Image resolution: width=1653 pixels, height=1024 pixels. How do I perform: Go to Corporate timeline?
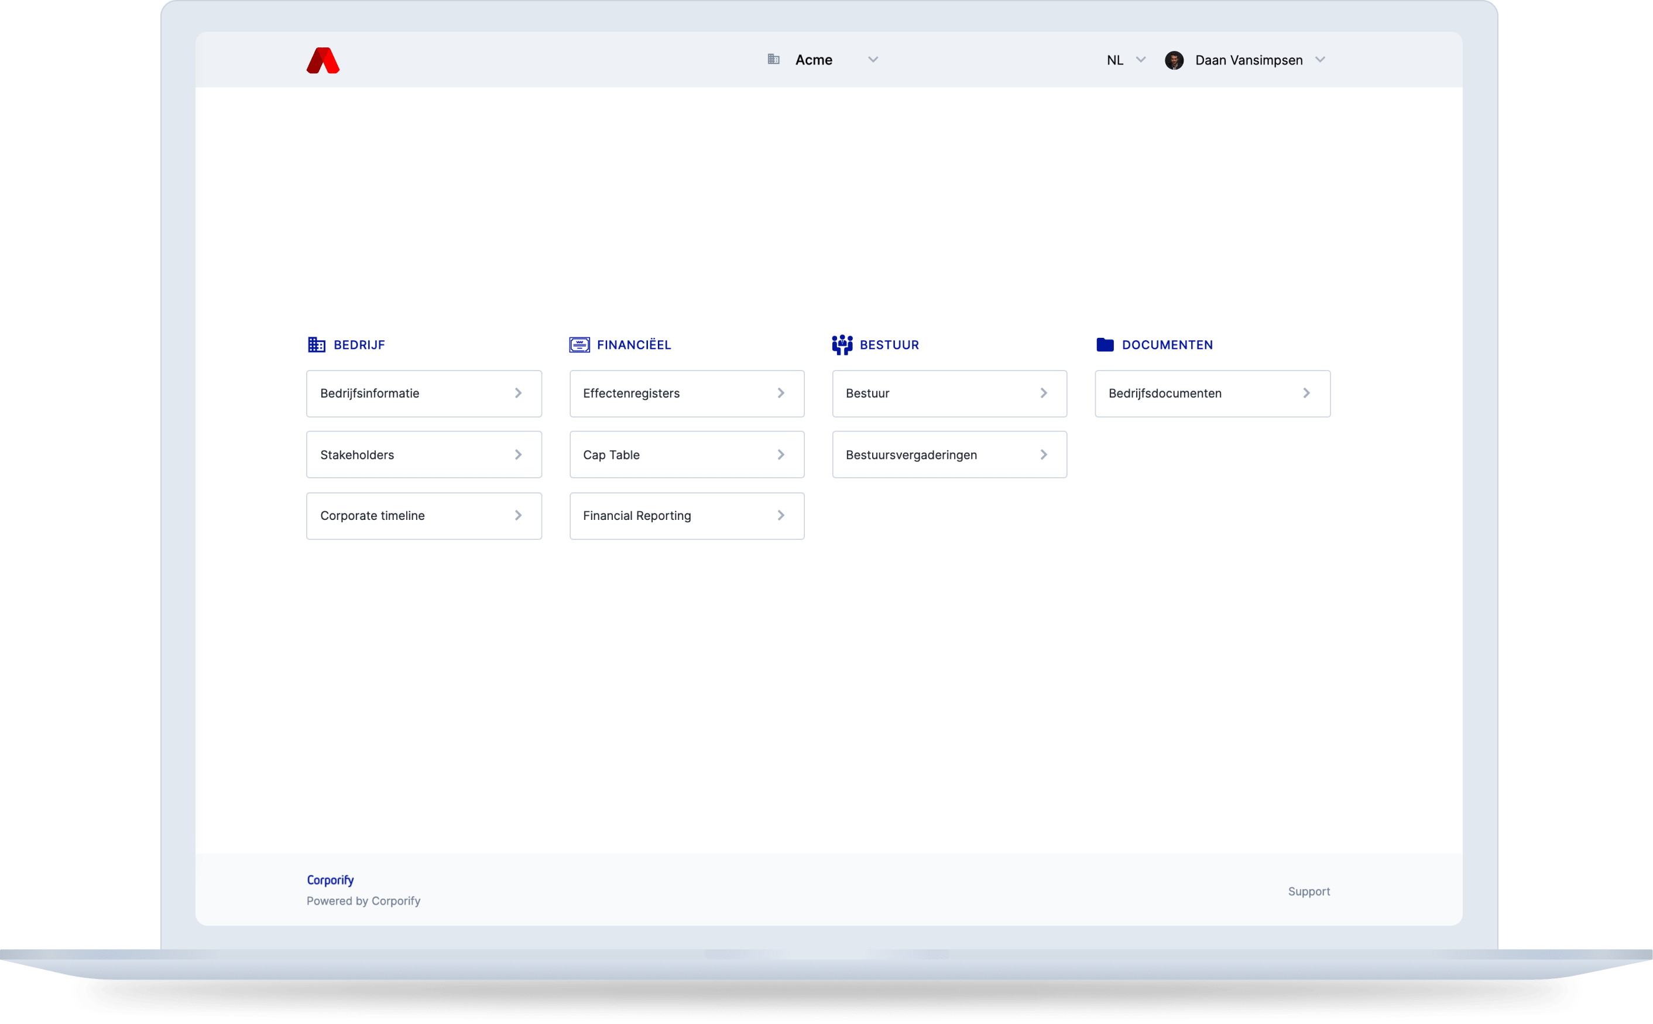424,516
